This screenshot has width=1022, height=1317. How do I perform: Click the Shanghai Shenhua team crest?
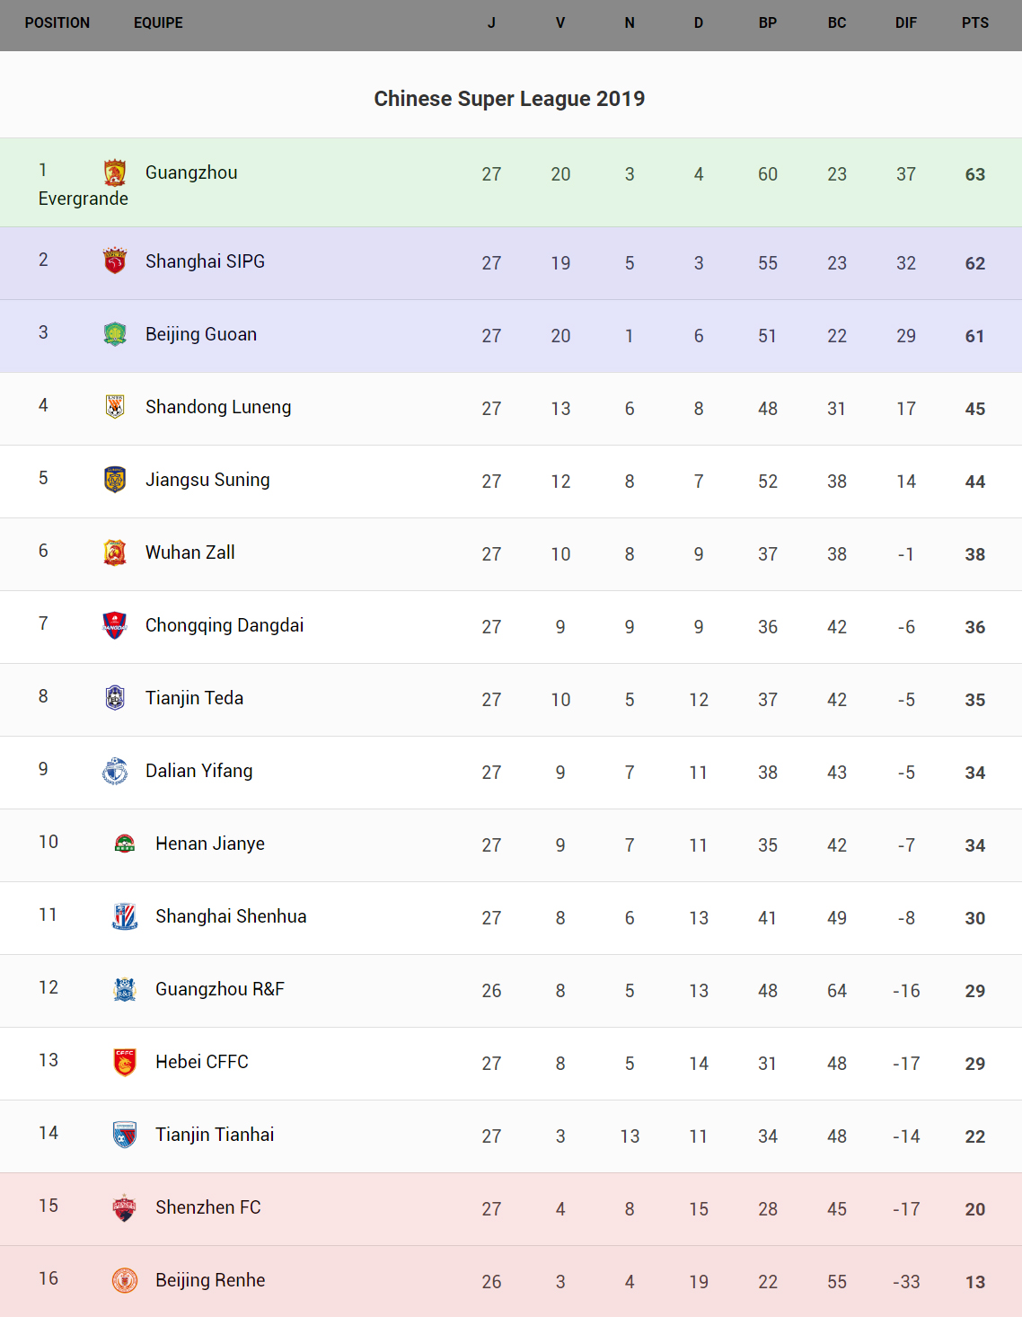125,916
